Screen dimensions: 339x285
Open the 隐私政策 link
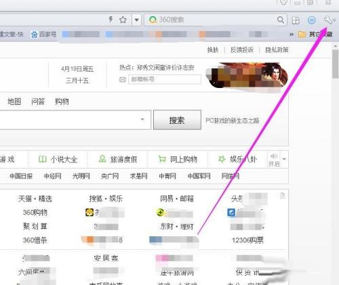pos(277,49)
